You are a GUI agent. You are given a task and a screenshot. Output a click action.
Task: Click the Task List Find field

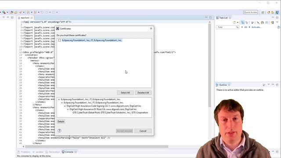(x=227, y=27)
